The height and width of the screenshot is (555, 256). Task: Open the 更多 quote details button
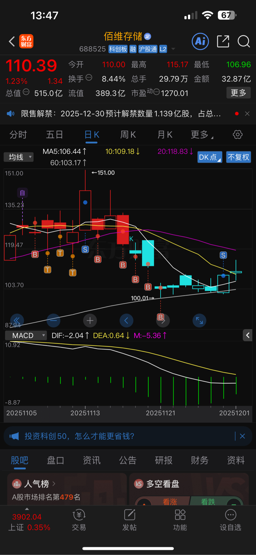[x=239, y=93]
